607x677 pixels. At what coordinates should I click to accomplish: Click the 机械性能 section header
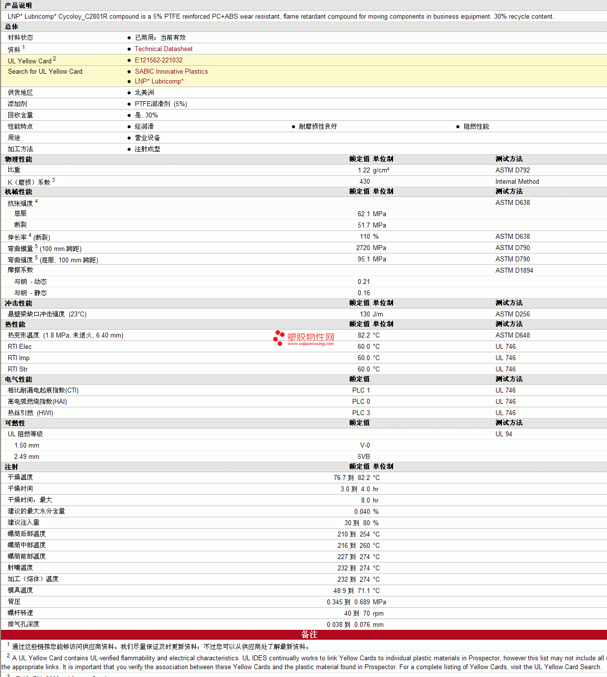point(19,192)
